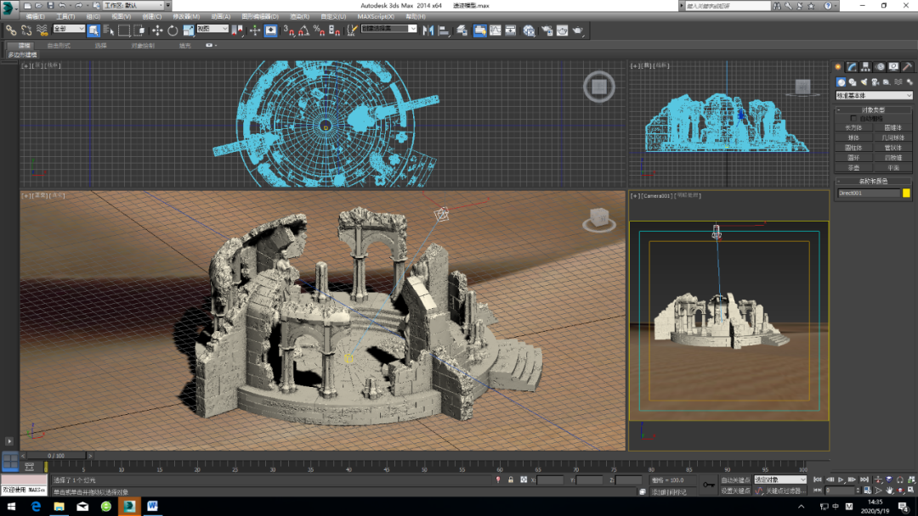Viewport: 918px width, 516px height.
Task: Save the scene from the quick access toolbar
Action: [x=50, y=5]
